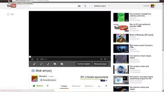Open the CINEMA 4D thumbnail for Как создать интро

click(x=121, y=70)
